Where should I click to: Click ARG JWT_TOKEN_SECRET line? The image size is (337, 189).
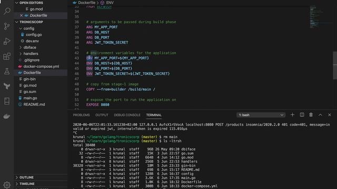(107, 43)
